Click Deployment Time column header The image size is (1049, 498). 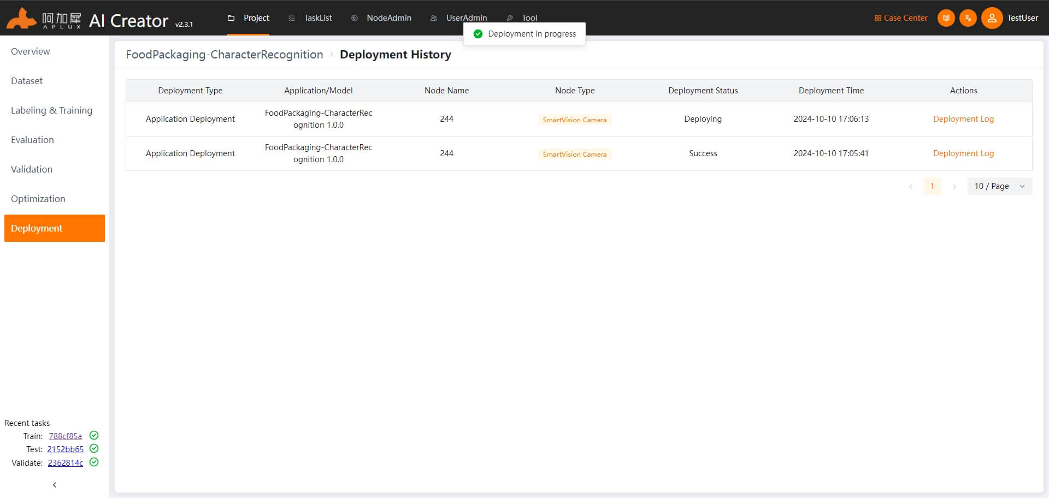click(831, 91)
